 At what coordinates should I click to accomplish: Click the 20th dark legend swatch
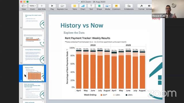coord(126,95)
